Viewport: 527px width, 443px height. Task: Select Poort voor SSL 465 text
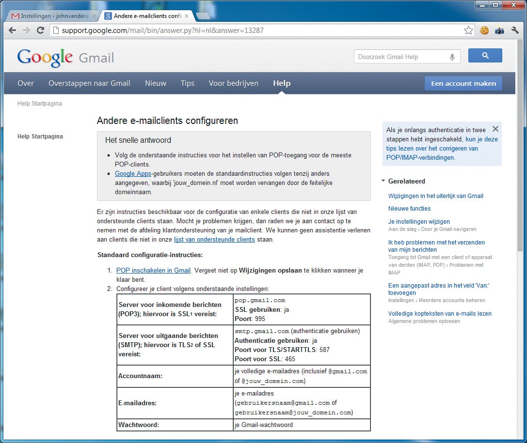click(x=265, y=359)
